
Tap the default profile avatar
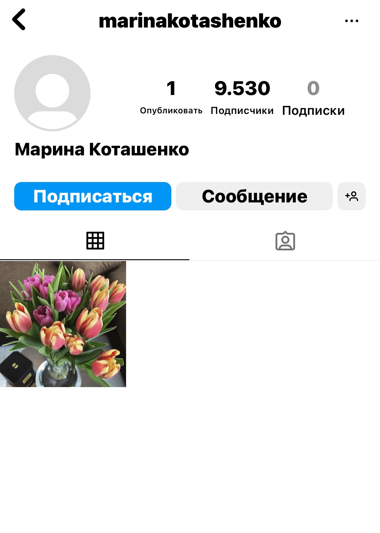tap(52, 93)
